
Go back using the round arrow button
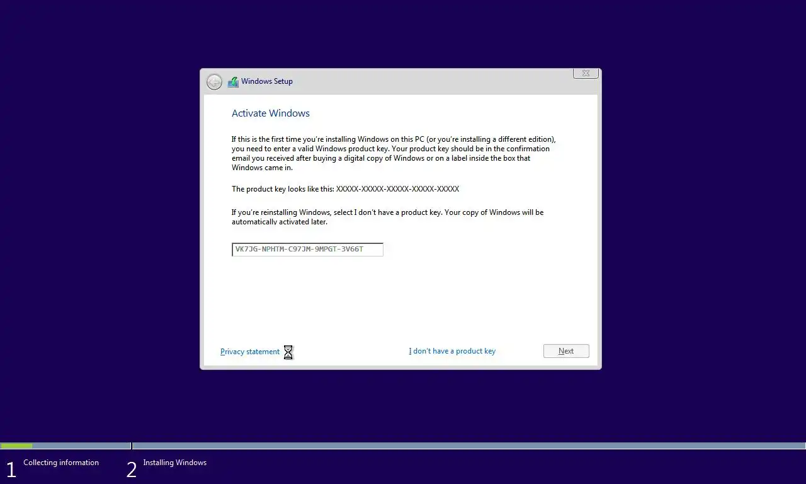[214, 82]
